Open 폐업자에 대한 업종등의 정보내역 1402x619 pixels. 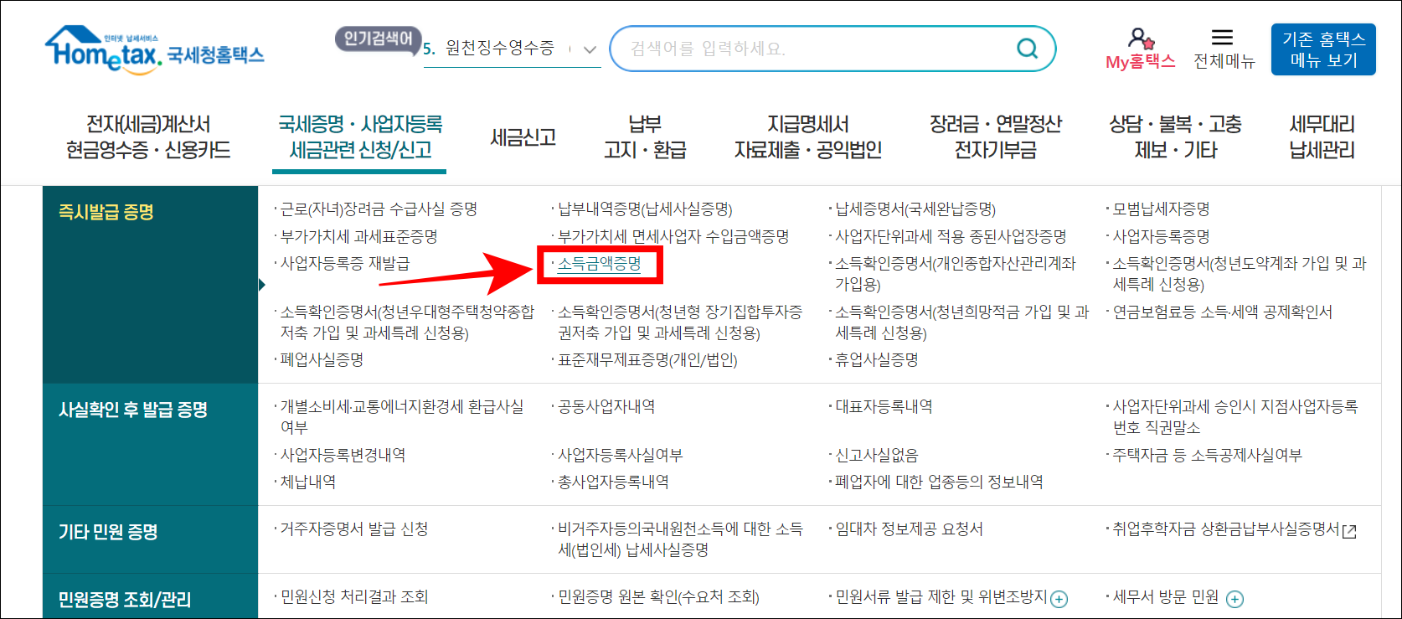click(x=939, y=482)
